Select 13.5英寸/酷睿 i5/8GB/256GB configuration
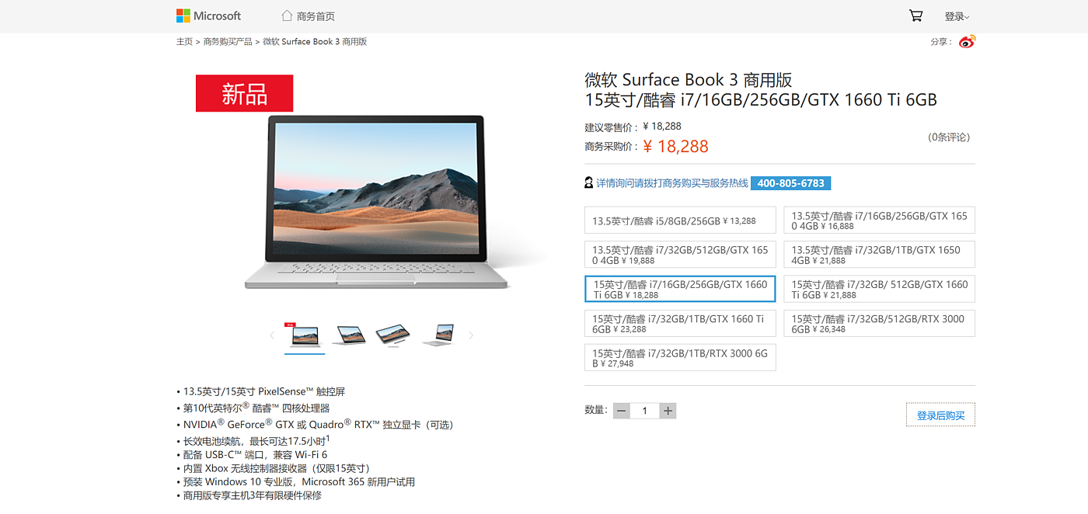Viewport: 1088px width, 514px height. pyautogui.click(x=680, y=221)
